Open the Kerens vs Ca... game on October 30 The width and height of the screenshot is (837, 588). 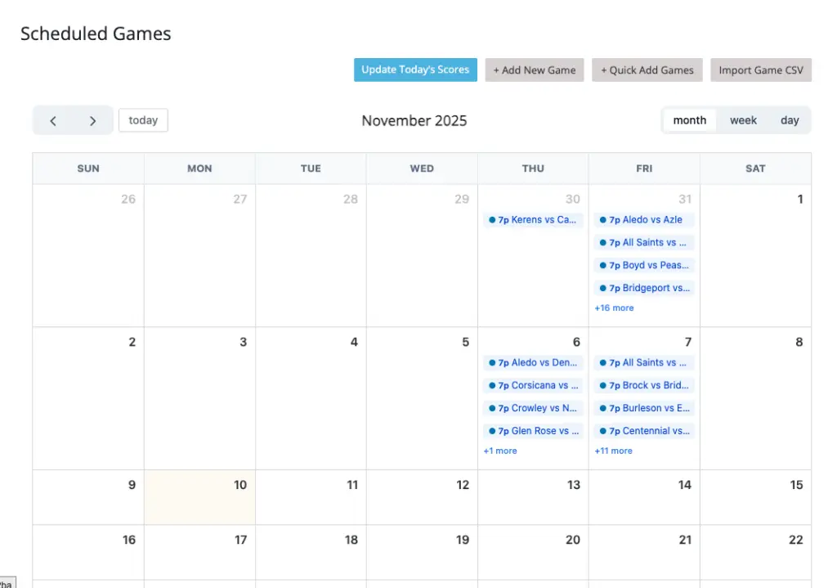point(533,219)
